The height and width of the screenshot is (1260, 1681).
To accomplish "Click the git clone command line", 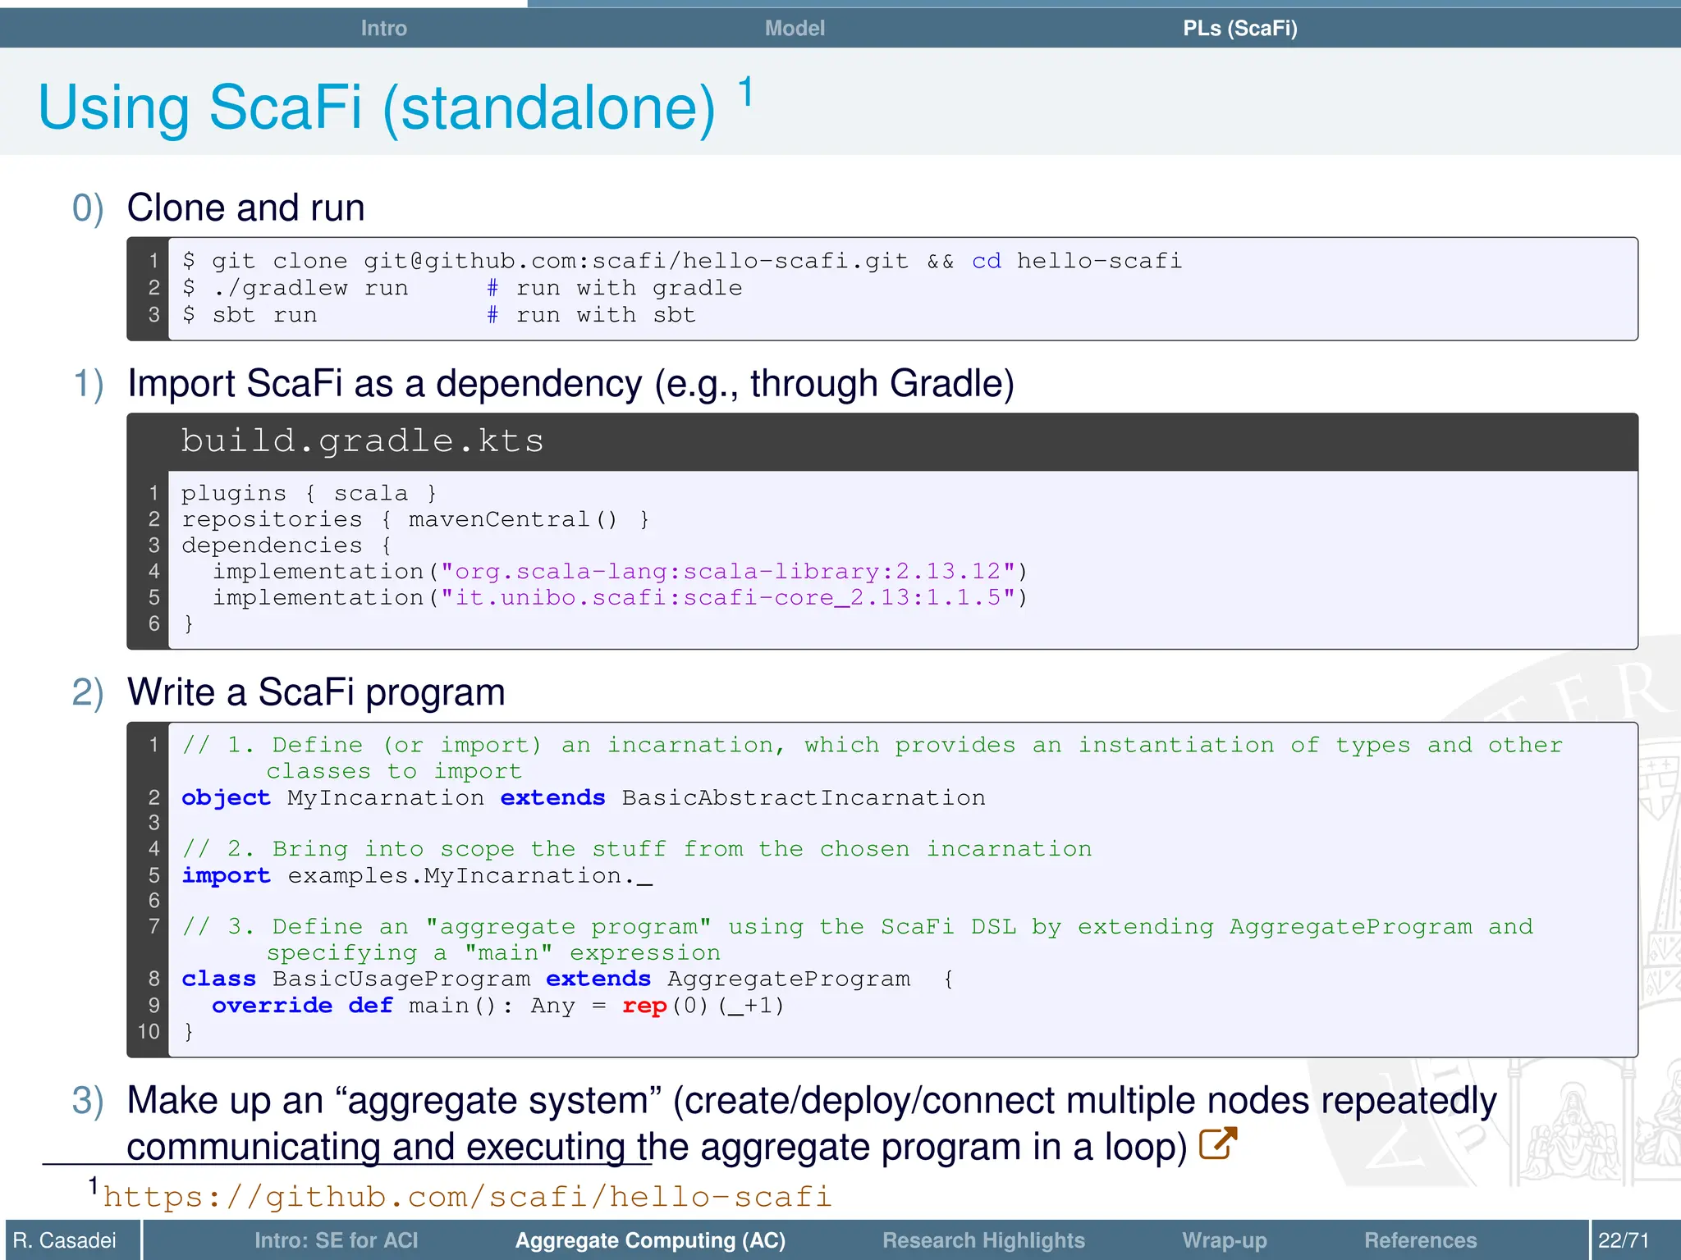I will pyautogui.click(x=681, y=261).
